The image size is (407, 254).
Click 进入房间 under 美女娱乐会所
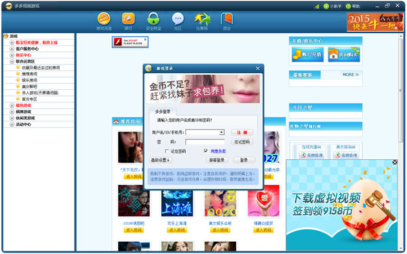(220, 230)
